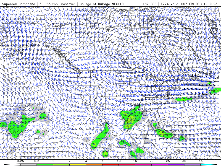Click the legend value 1
The image size is (221, 166).
click(53, 161)
